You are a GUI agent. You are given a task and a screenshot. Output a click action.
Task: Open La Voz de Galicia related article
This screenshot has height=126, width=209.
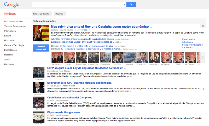(82, 39)
